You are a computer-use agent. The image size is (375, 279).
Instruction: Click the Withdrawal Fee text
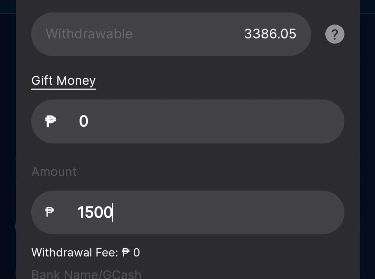(x=75, y=253)
